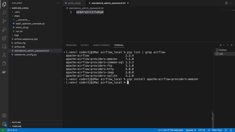
Task: Open remote window indicator in status bar
Action: (x=3, y=130)
